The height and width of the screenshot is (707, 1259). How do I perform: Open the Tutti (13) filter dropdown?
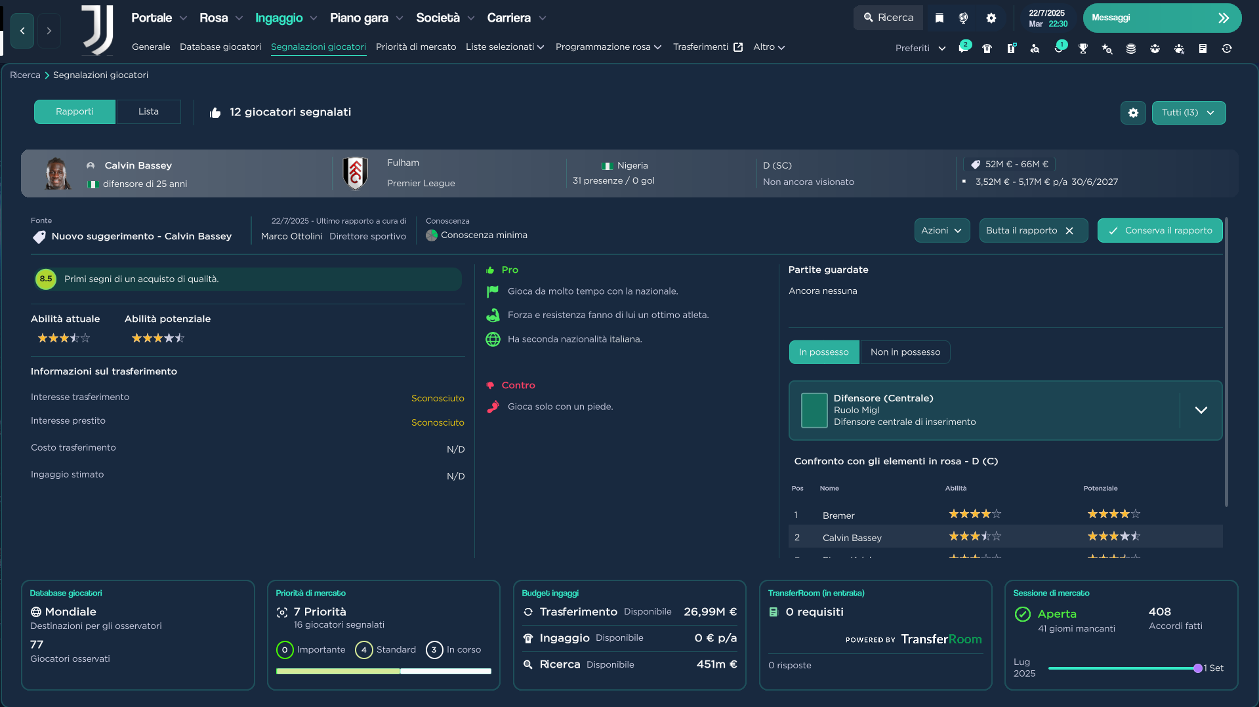[x=1188, y=112]
